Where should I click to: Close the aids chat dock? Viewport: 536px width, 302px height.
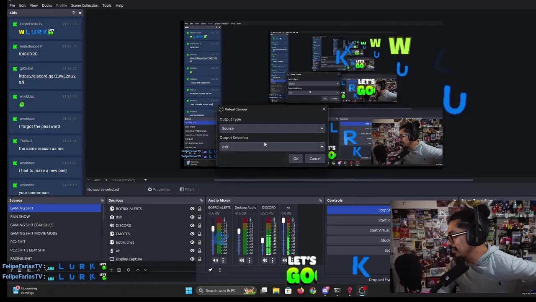click(x=80, y=13)
